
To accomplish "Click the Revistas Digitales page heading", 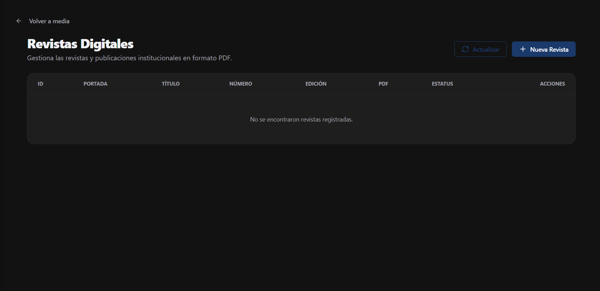I will pyautogui.click(x=80, y=44).
